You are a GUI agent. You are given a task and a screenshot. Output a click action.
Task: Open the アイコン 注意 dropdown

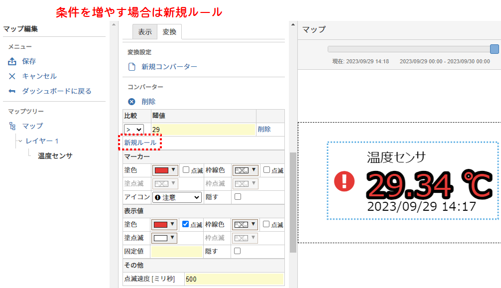(177, 197)
